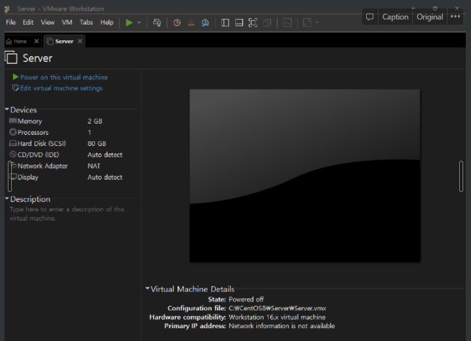Click the console view toolbar icon
This screenshot has height=341, width=471.
pyautogui.click(x=287, y=23)
